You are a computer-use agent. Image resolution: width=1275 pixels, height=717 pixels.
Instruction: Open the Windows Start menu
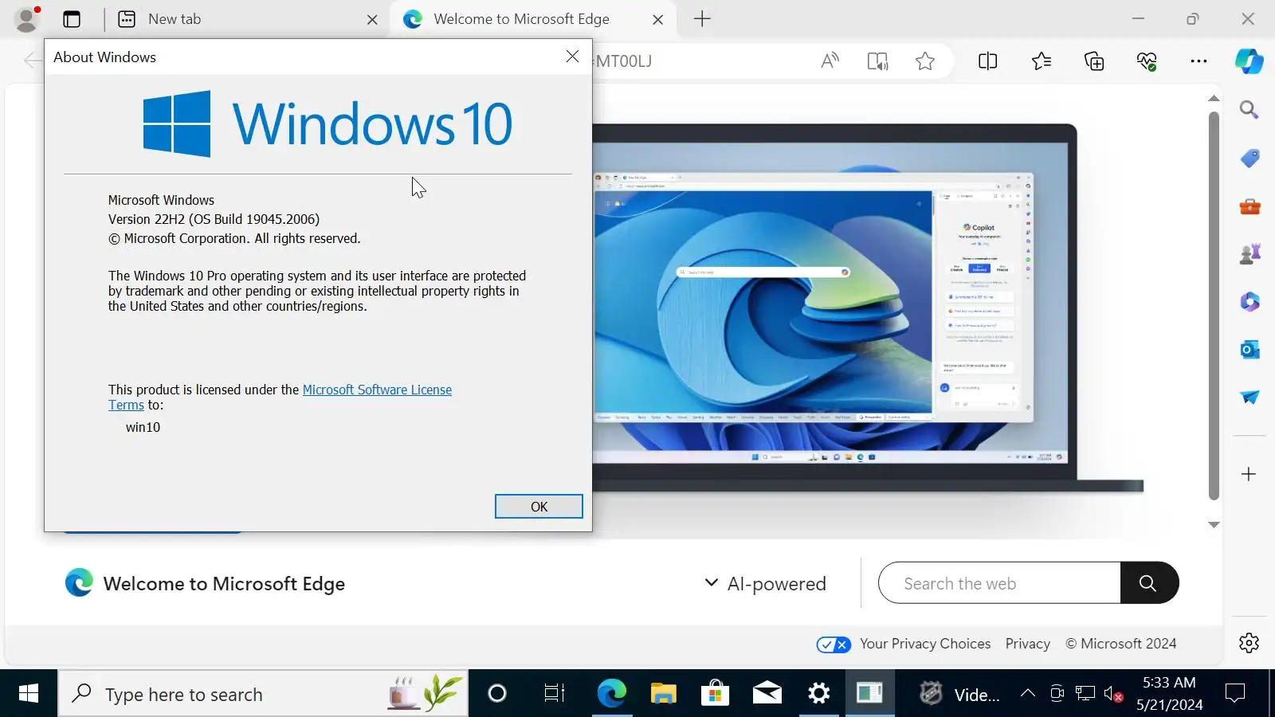pos(29,694)
